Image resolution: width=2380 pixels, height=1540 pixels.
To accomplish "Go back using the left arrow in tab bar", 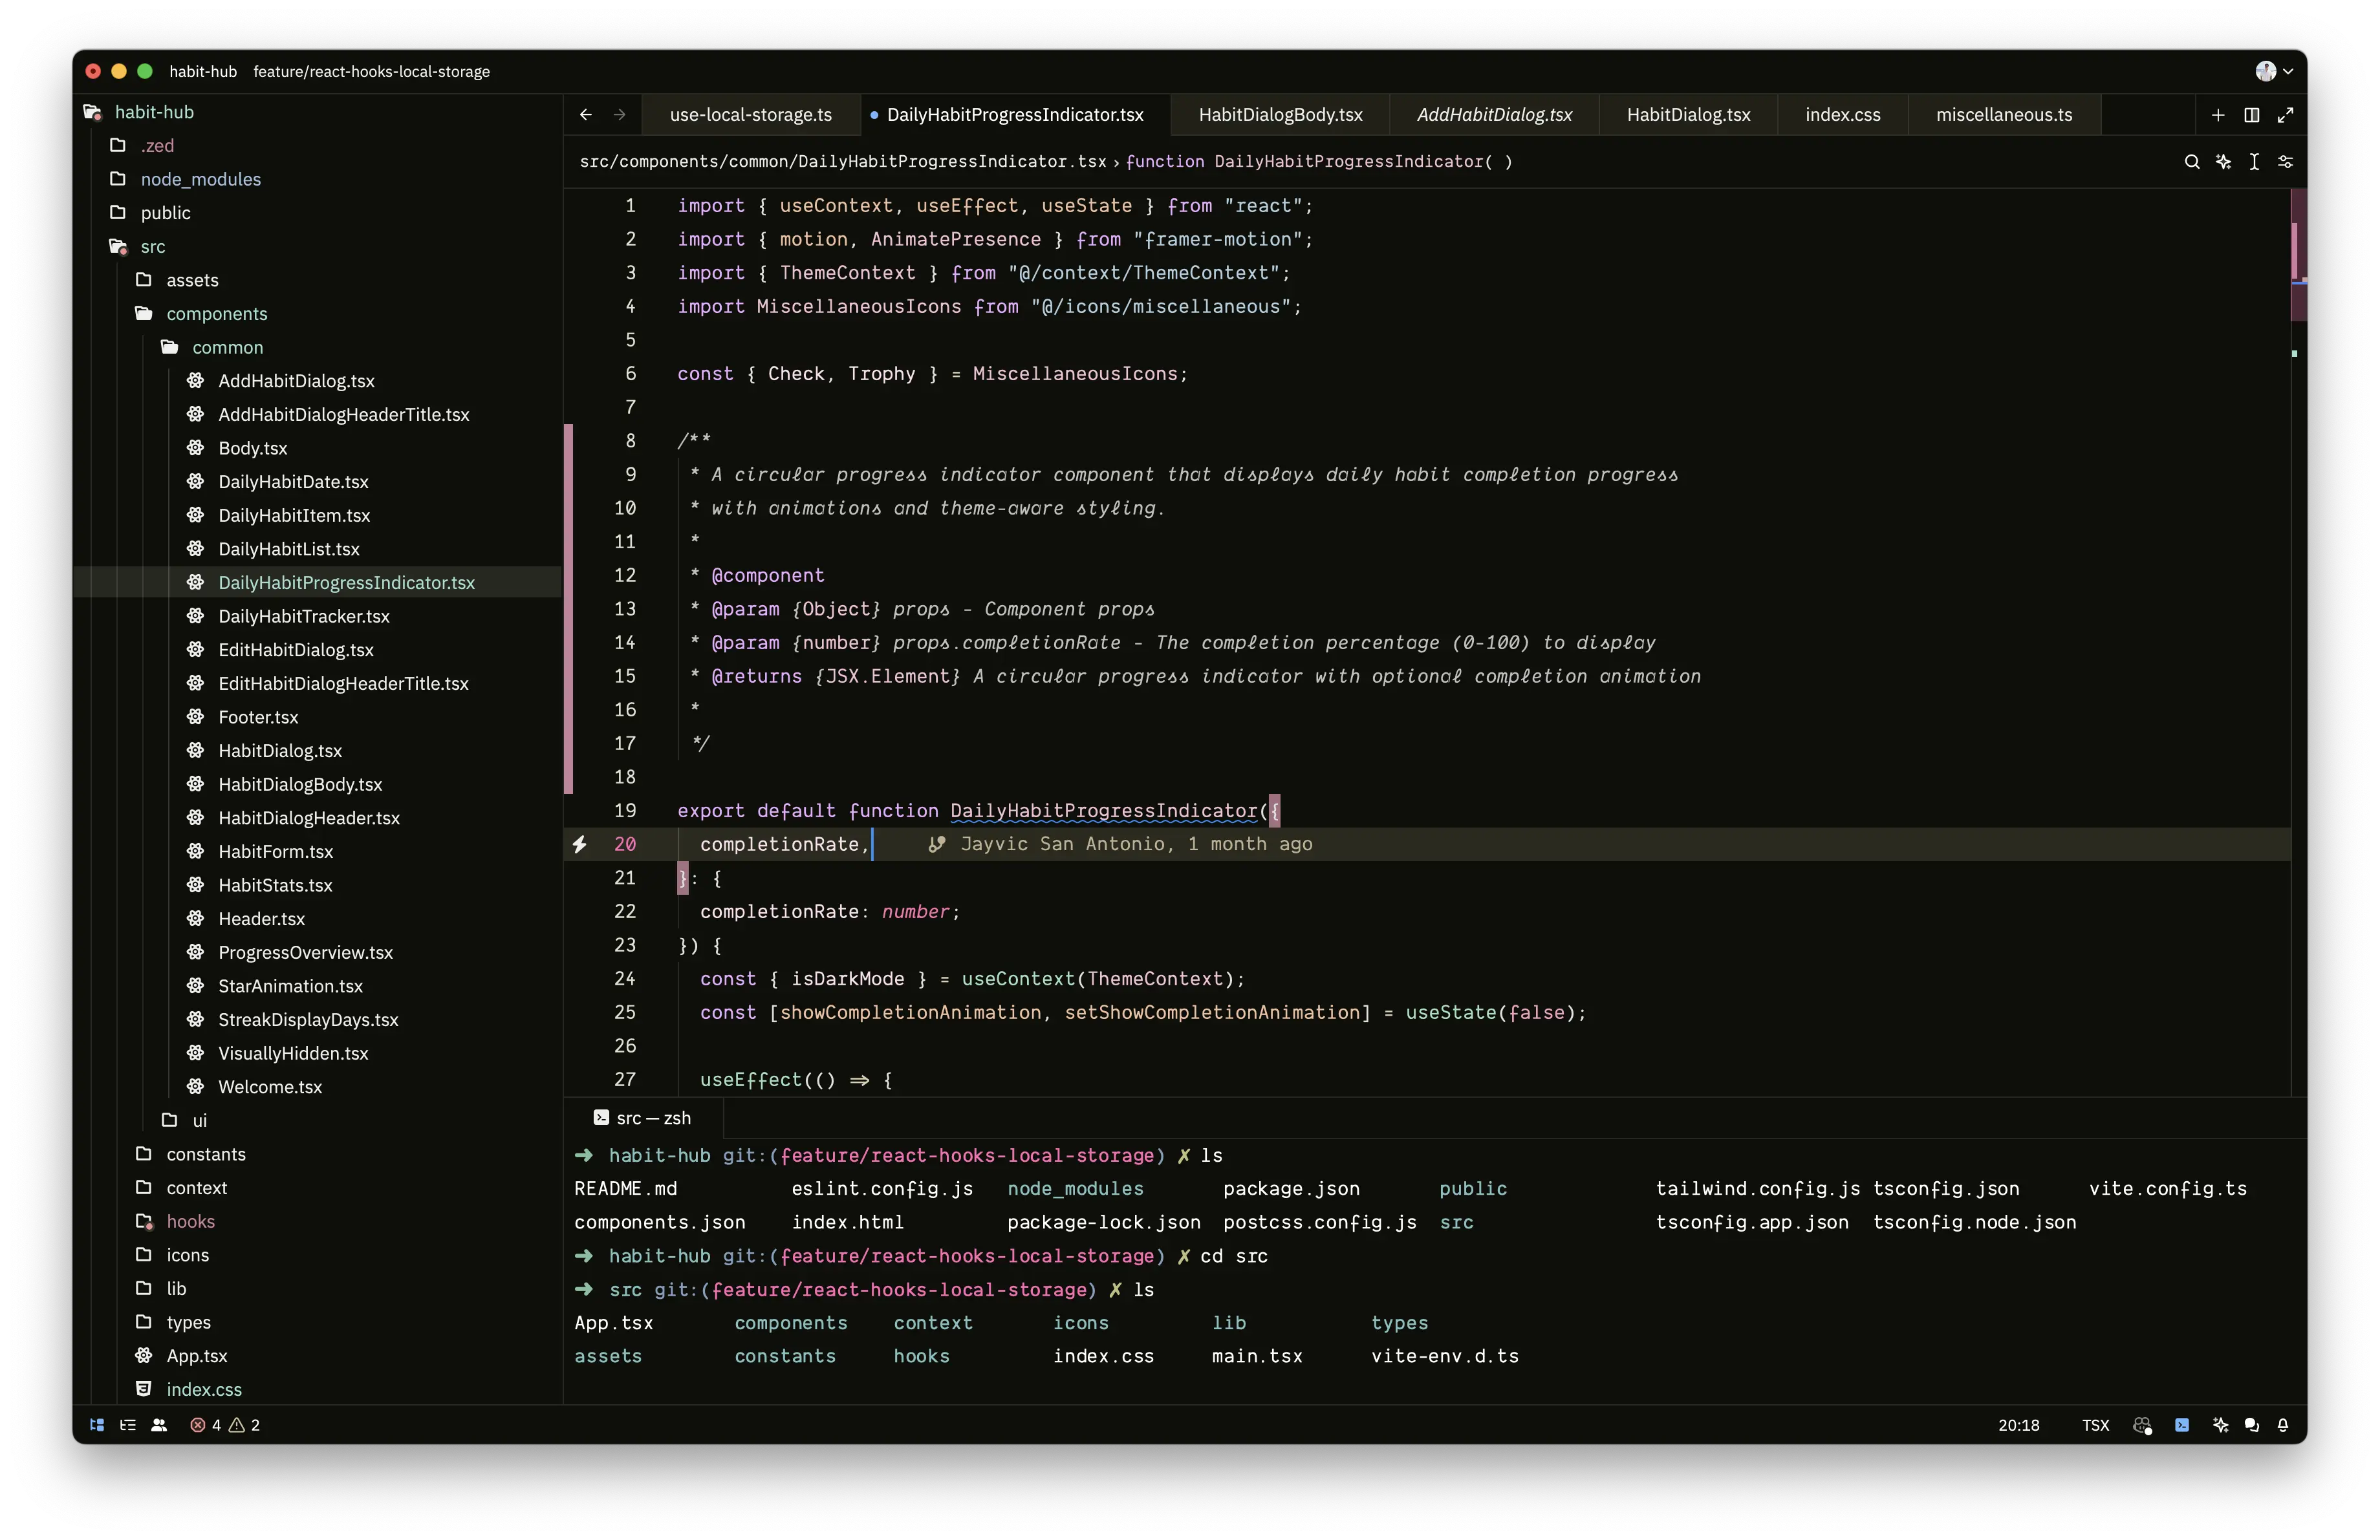I will 586,115.
